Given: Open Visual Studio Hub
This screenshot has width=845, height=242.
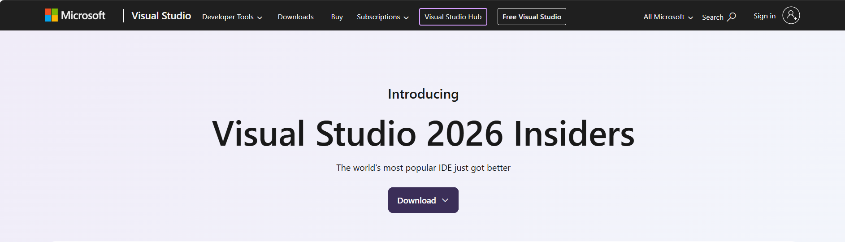Looking at the screenshot, I should click(453, 17).
